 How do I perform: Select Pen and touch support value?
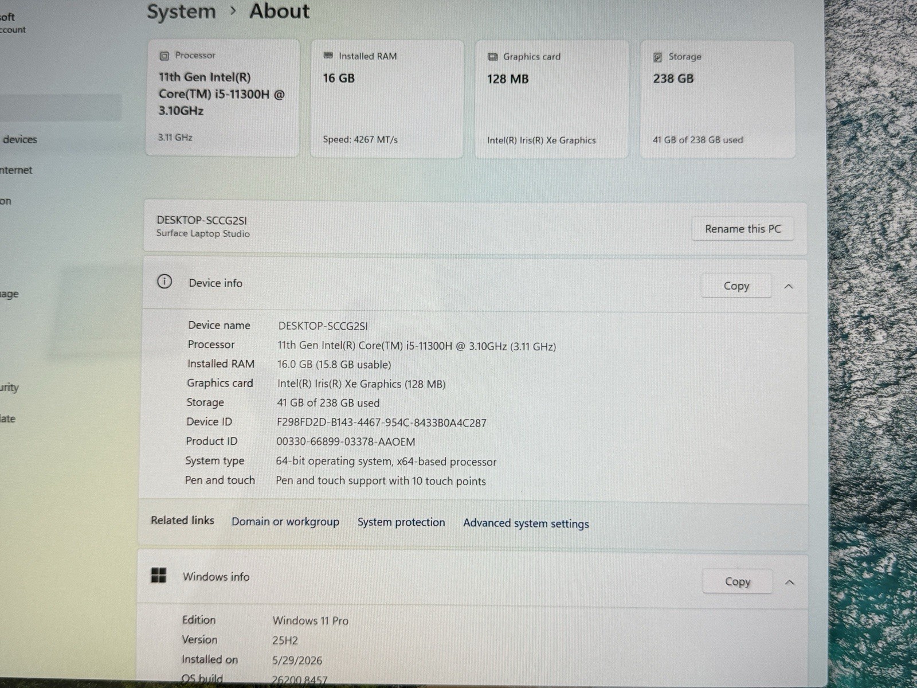[381, 480]
